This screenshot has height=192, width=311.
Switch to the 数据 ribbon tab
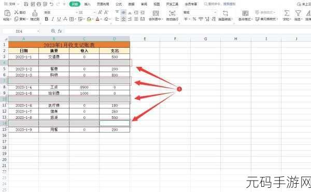click(x=131, y=4)
